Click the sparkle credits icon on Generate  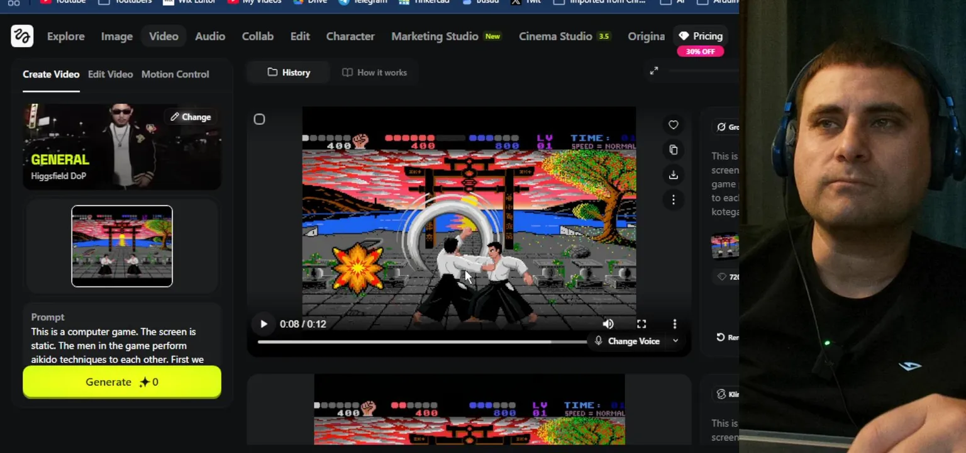tap(145, 382)
